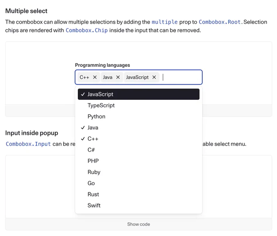
Task: Choose Rust from the list
Action: tap(138, 194)
